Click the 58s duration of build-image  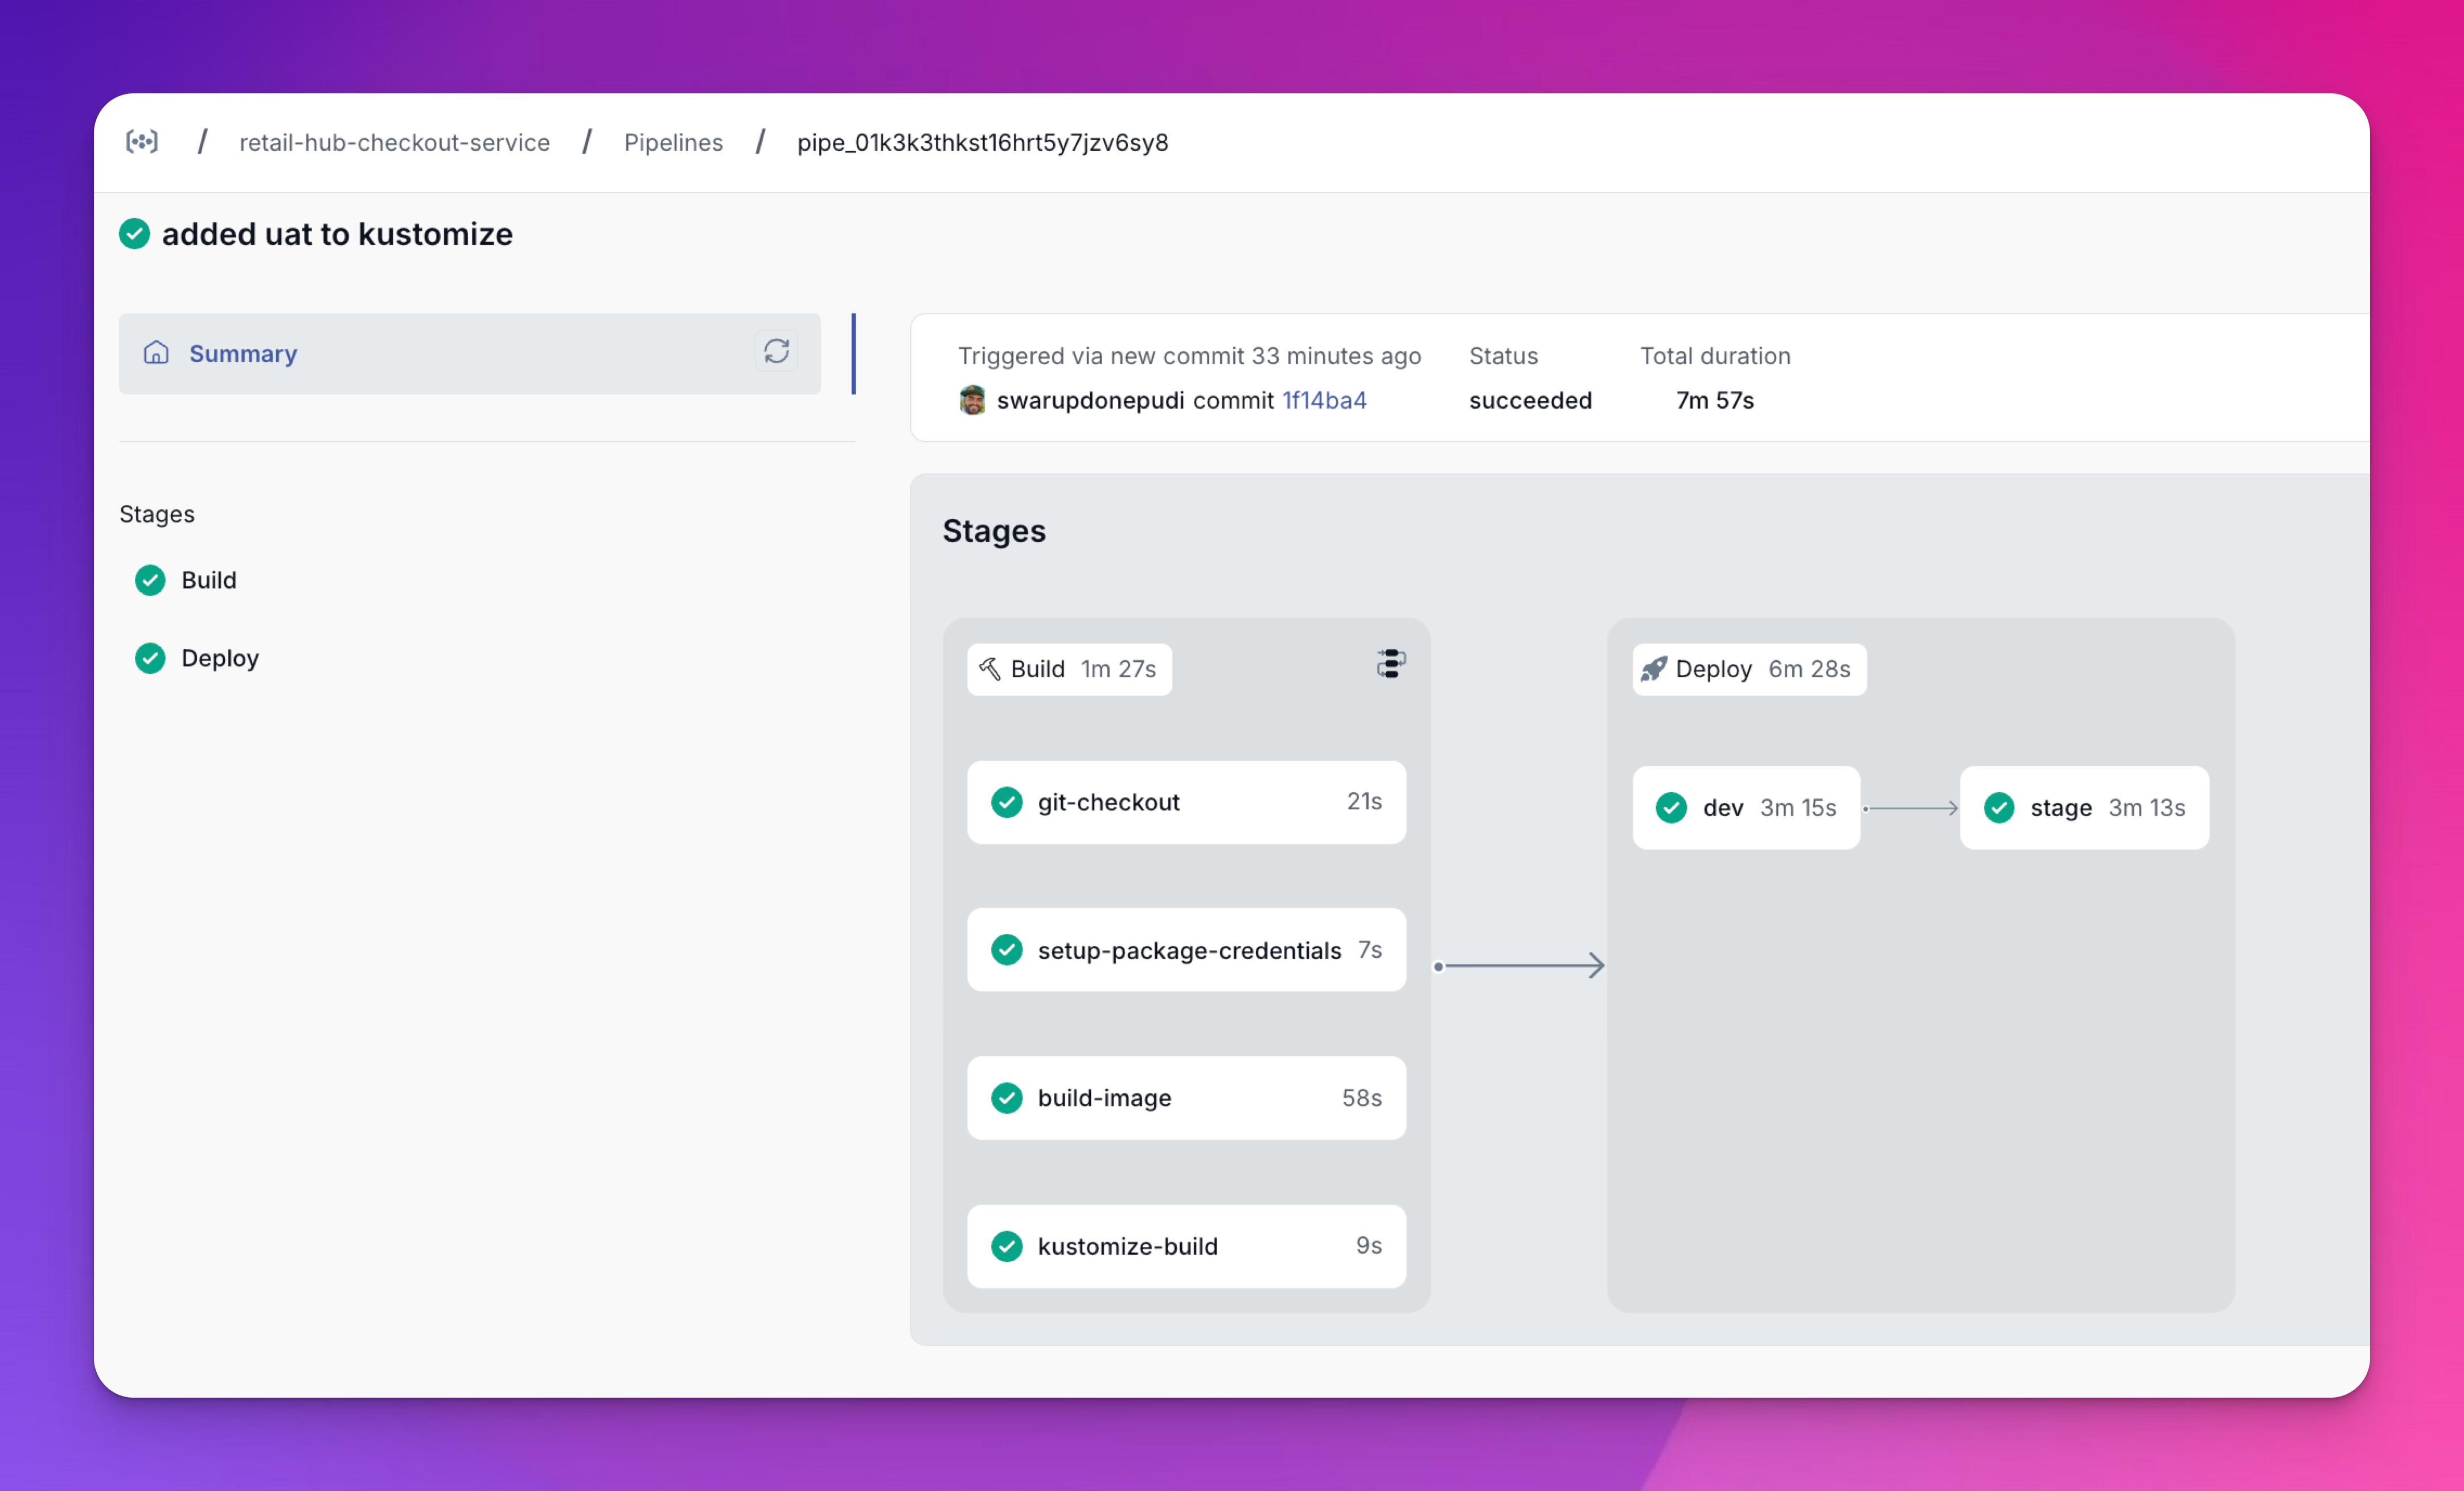tap(1362, 1097)
